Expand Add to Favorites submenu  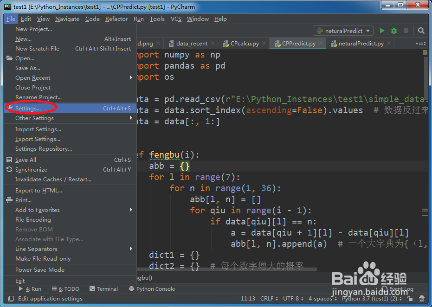click(70, 210)
